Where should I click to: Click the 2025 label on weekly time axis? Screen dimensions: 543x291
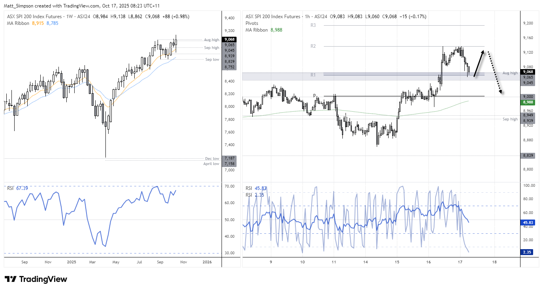pos(71,262)
